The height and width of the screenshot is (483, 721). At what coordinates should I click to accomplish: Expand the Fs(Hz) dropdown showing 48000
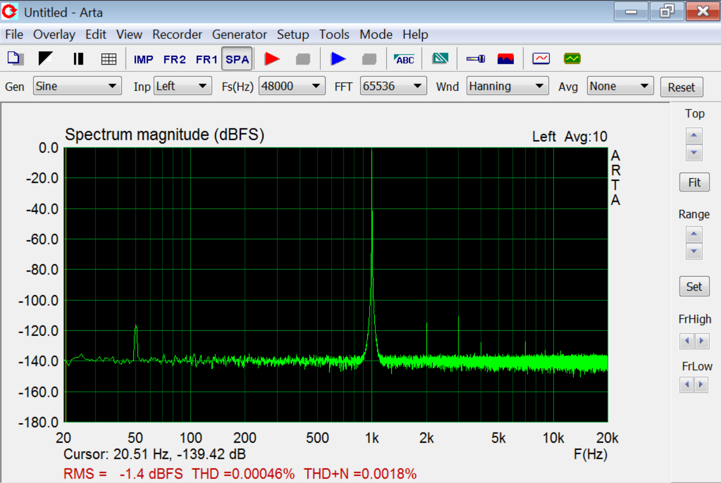pos(292,86)
